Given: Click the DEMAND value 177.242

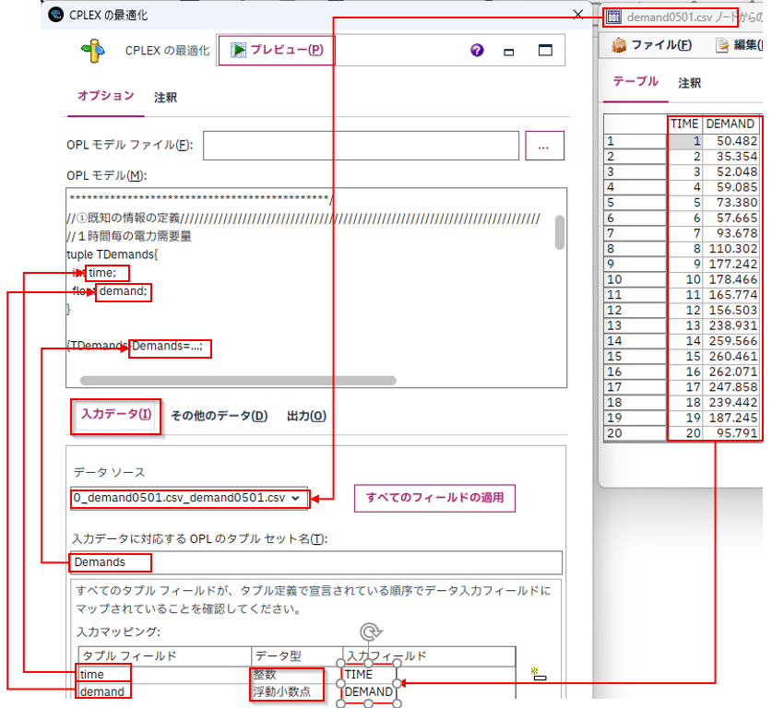Looking at the screenshot, I should click(x=732, y=265).
